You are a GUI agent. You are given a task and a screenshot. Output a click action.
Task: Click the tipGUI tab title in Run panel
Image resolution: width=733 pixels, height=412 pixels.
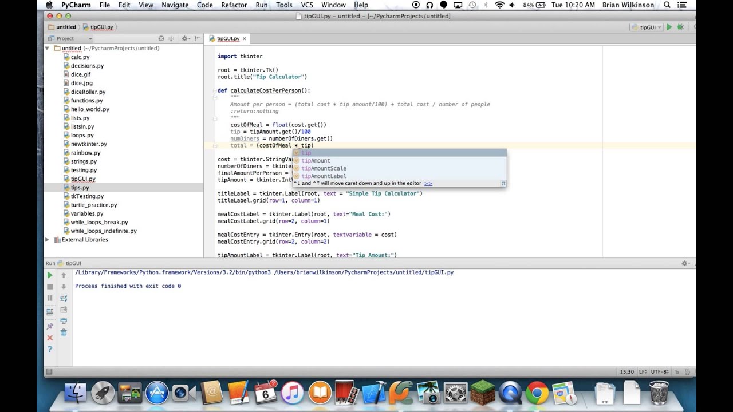pyautogui.click(x=73, y=263)
